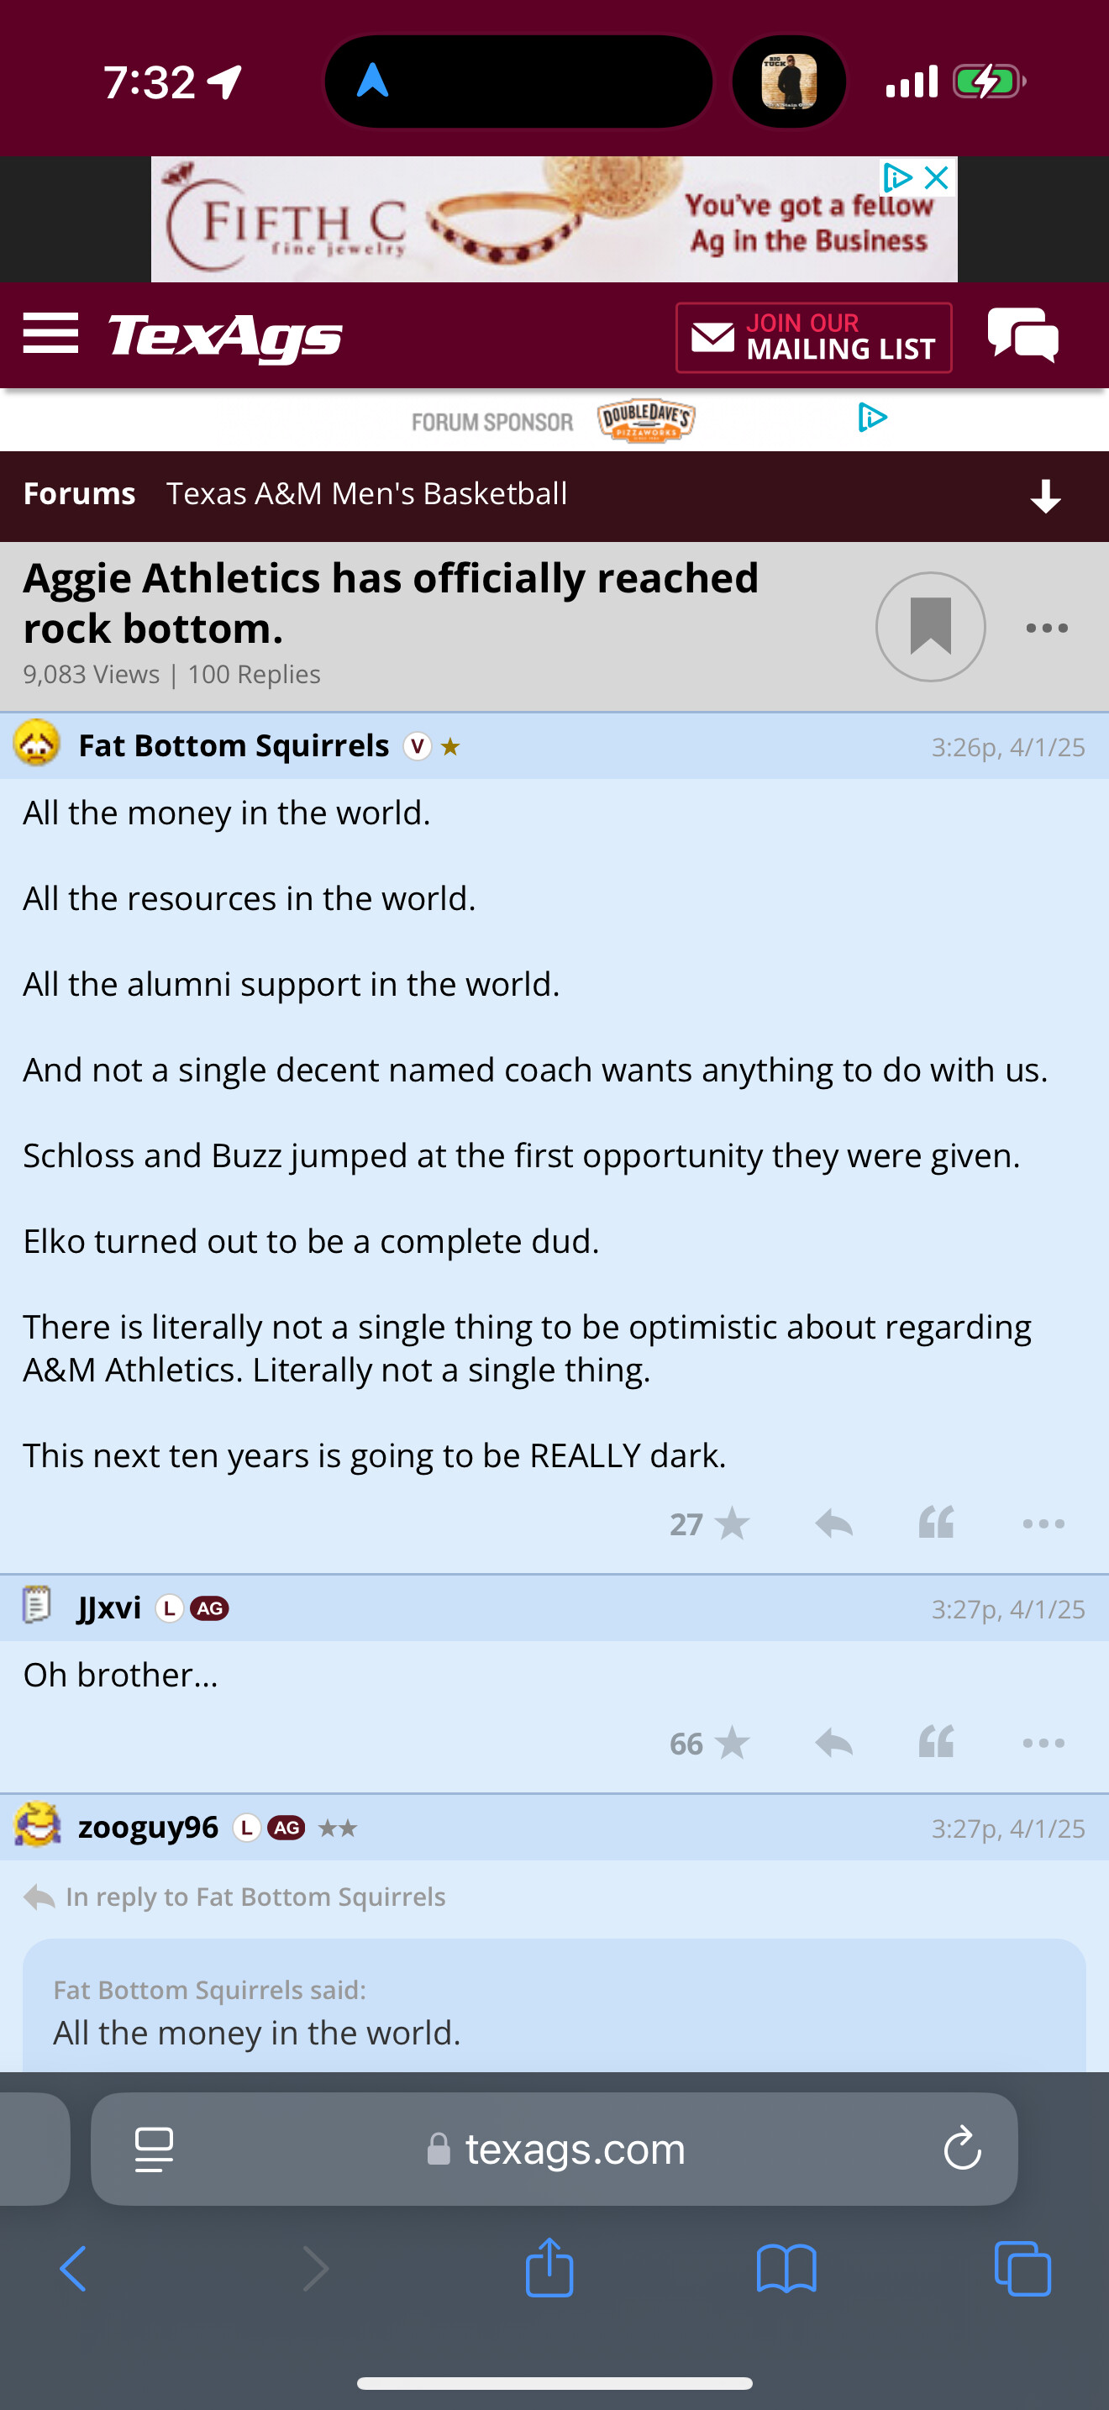Screen dimensions: 1109x2410
Task: Star the JJxvi post
Action: pos(731,1743)
